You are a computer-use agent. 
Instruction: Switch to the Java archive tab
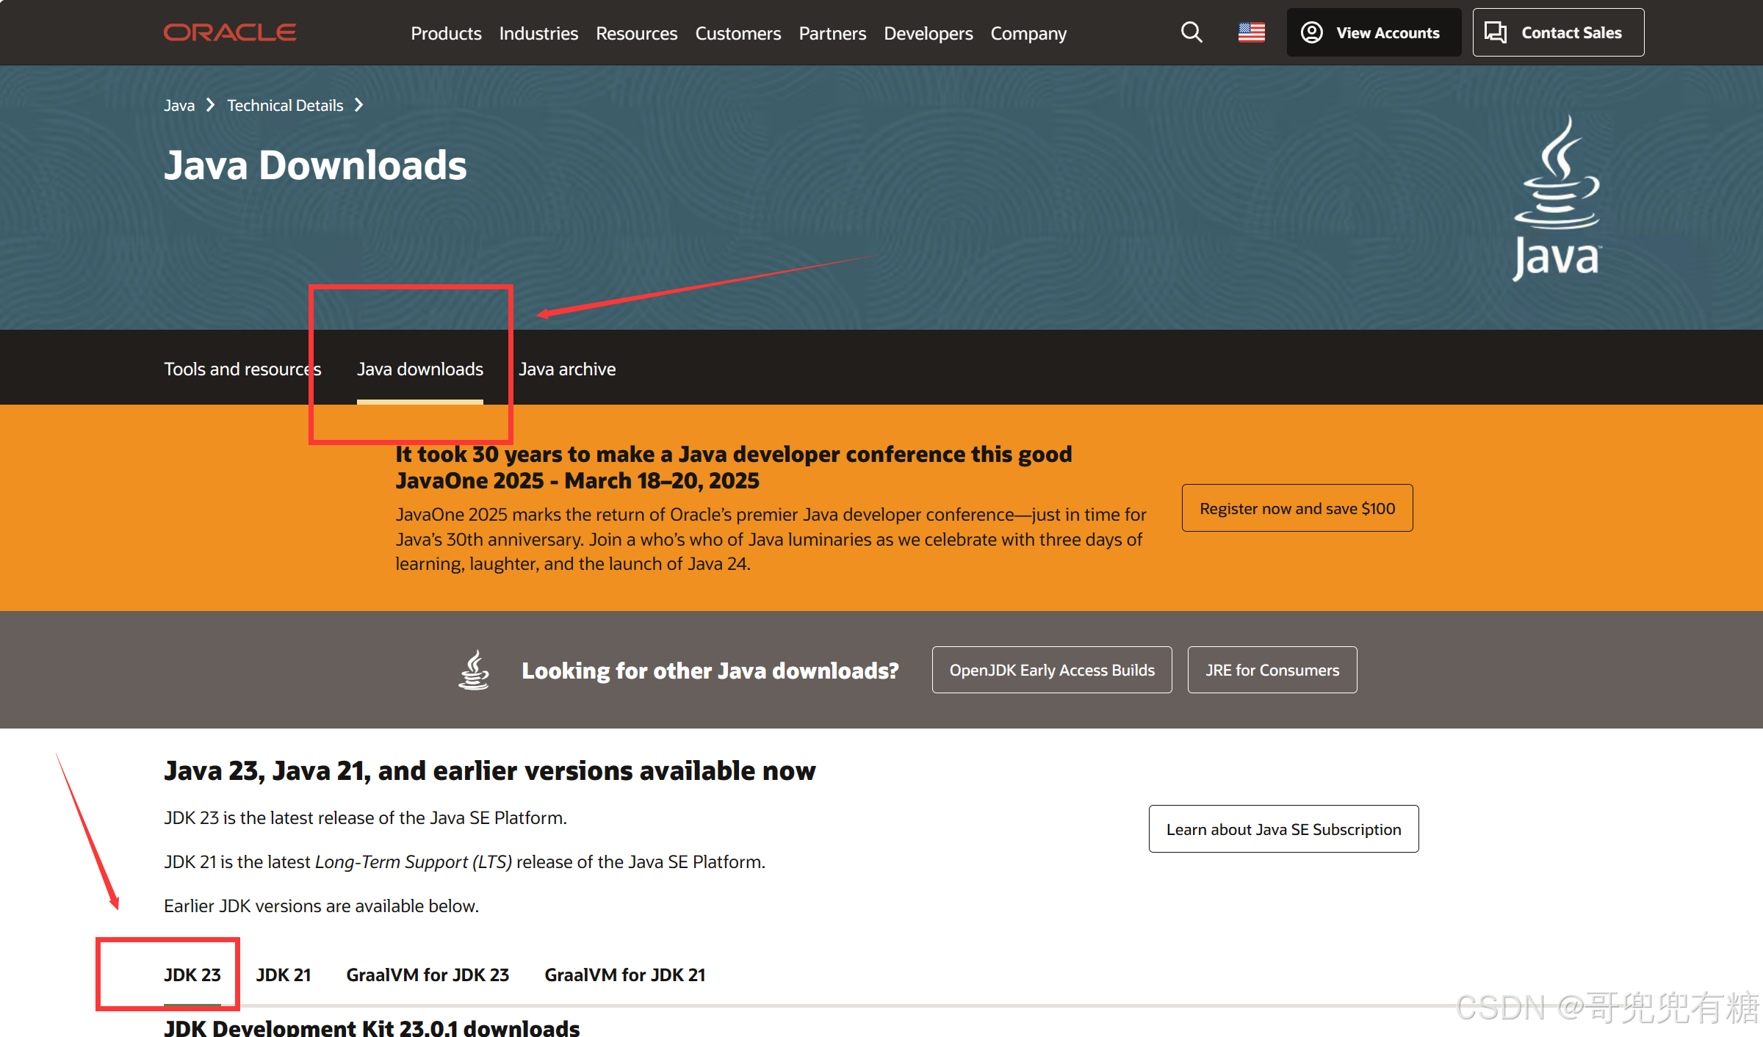pos(567,369)
